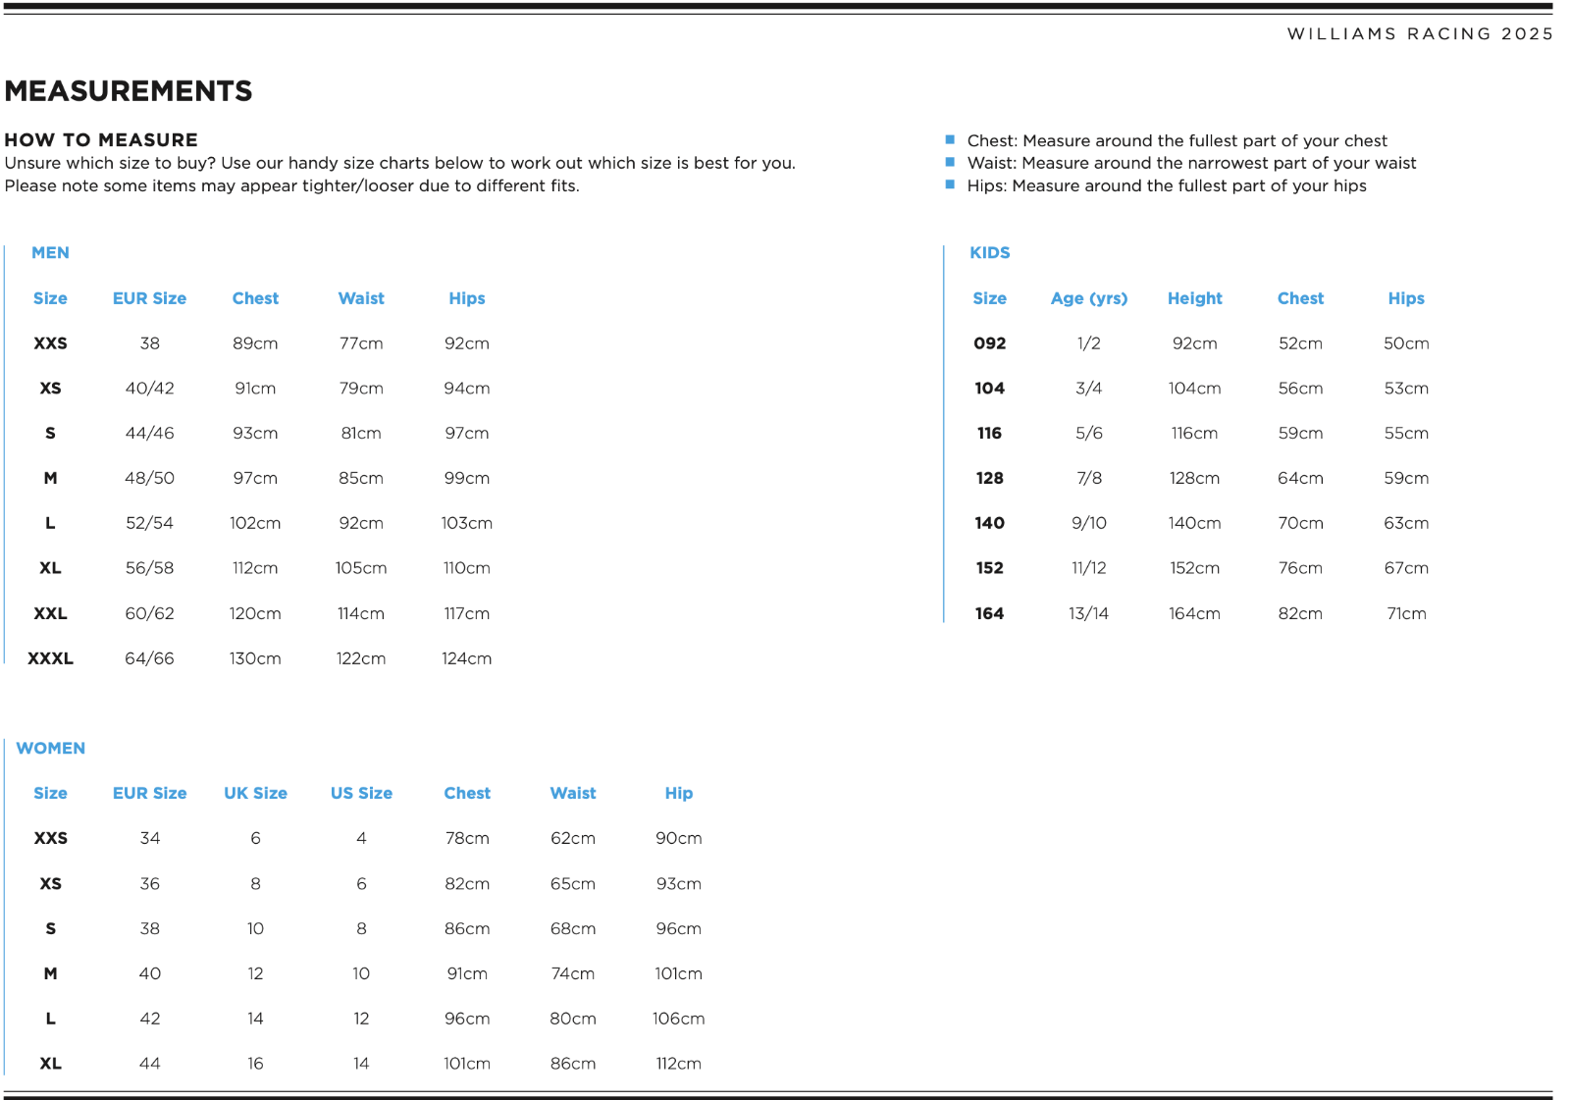
Task: Click the Height column header in Kids table
Action: click(x=1194, y=298)
